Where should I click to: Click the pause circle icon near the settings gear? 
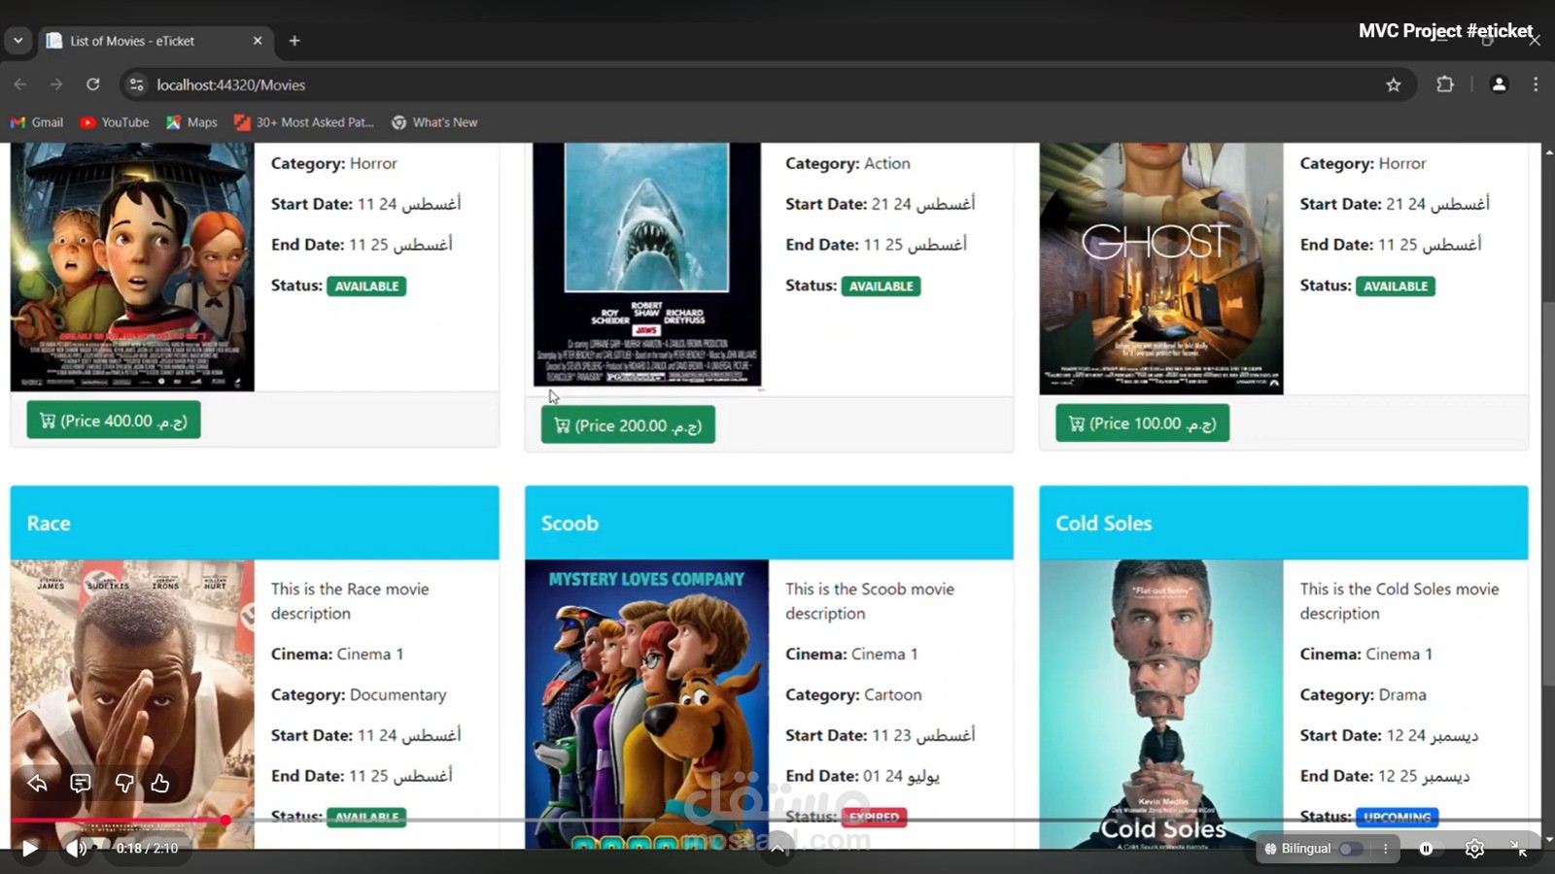[x=1426, y=849]
